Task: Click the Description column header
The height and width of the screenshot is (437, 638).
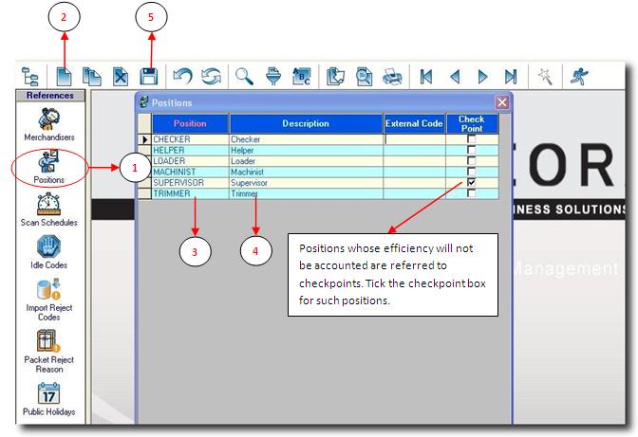Action: (305, 123)
